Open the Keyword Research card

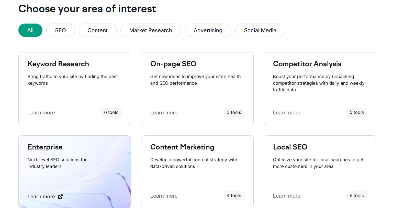click(74, 88)
